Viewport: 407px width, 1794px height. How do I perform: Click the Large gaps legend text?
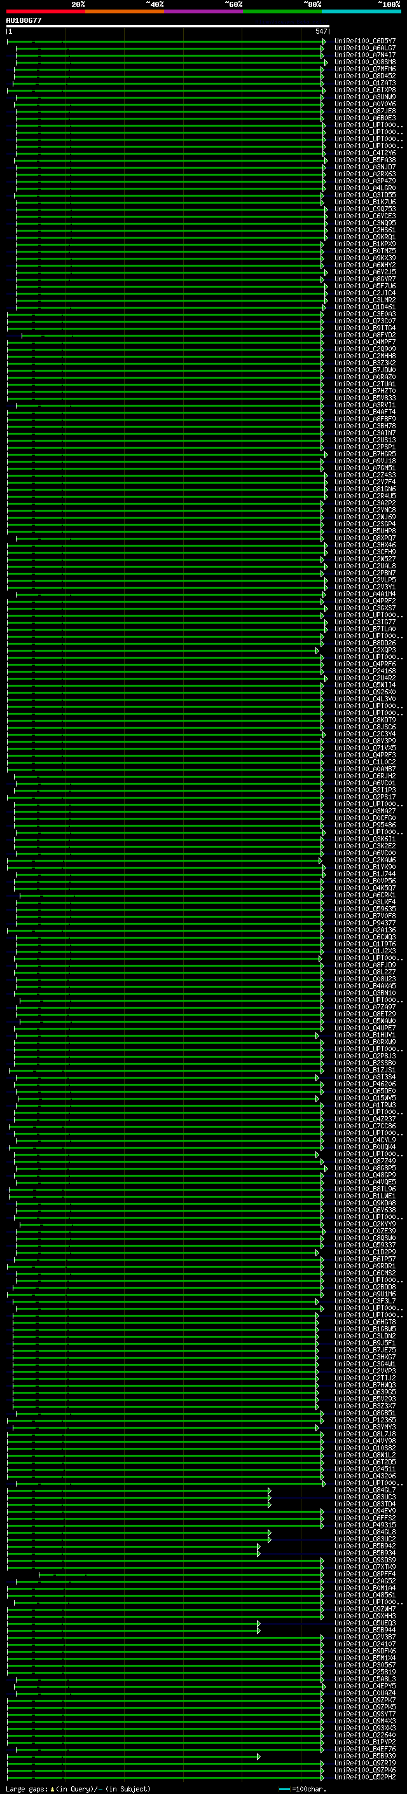(x=78, y=1789)
